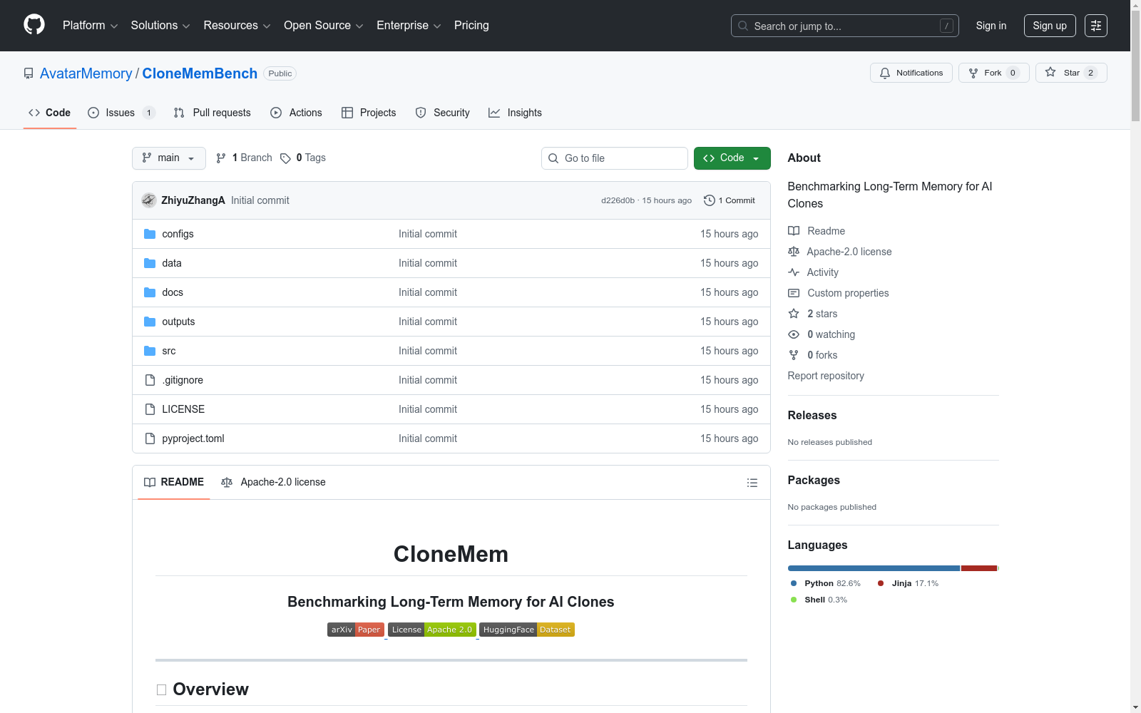Open the main branch selector dropdown
Viewport: 1141px width, 713px height.
click(x=169, y=158)
